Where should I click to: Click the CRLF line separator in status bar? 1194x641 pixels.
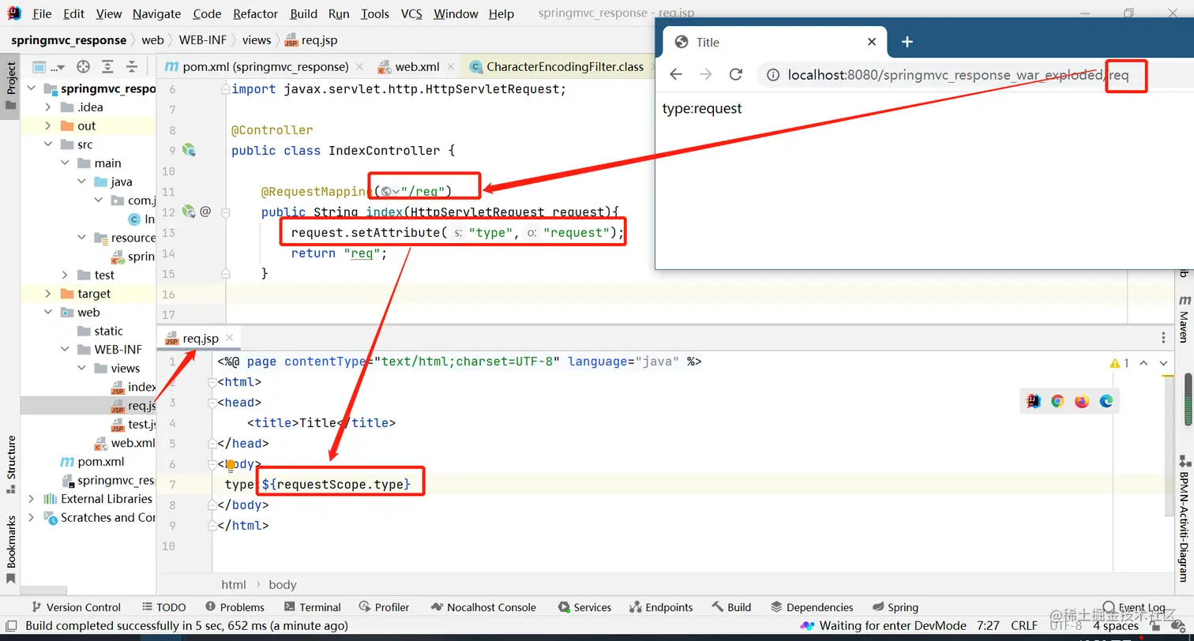tap(1025, 626)
